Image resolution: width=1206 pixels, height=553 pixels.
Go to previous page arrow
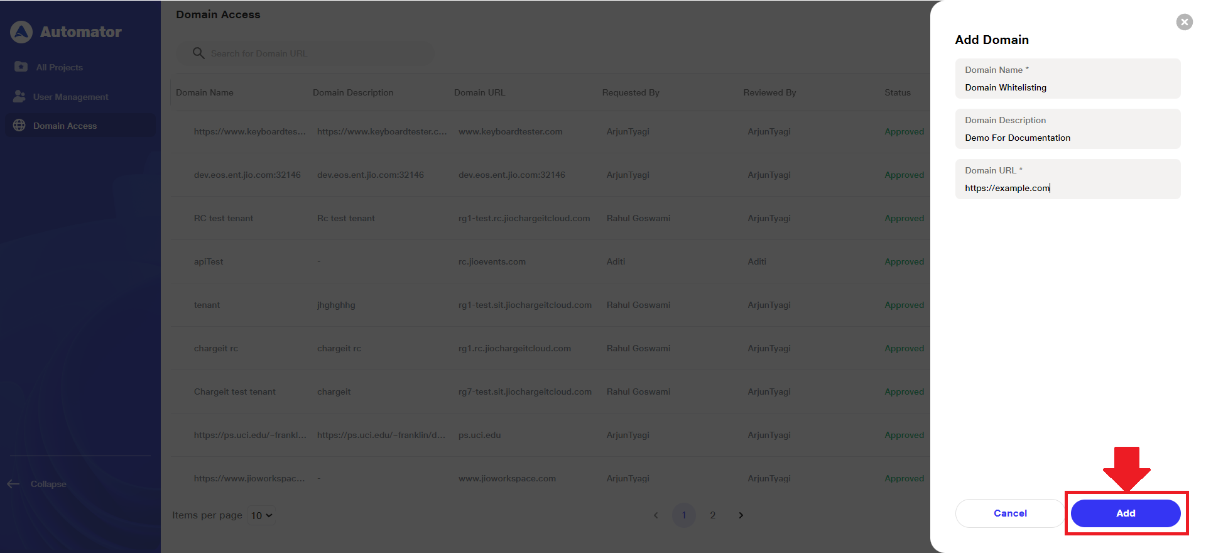point(656,515)
